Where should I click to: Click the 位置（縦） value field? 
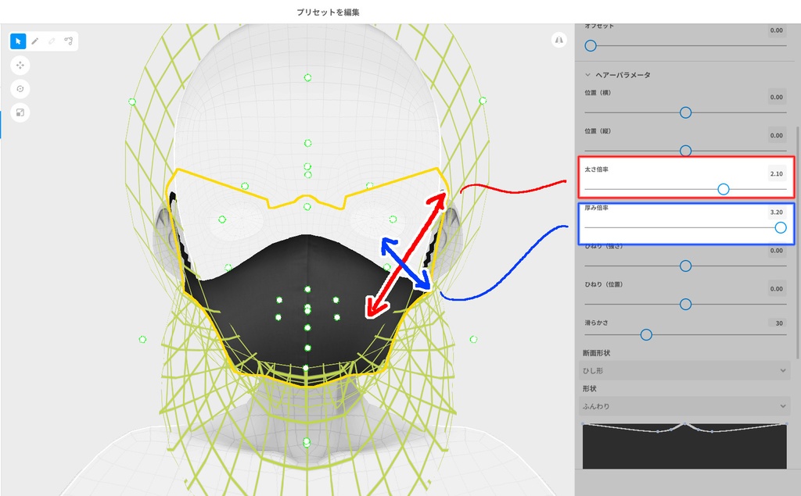pyautogui.click(x=777, y=135)
